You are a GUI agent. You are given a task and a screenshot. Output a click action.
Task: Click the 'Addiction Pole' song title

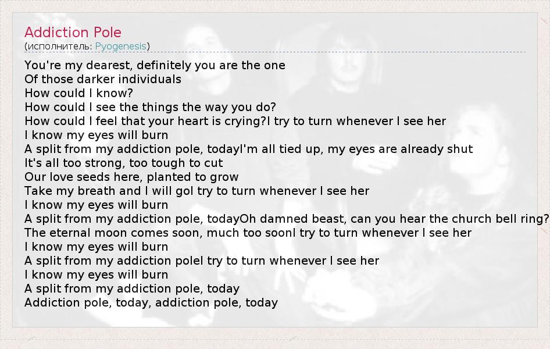coord(73,33)
